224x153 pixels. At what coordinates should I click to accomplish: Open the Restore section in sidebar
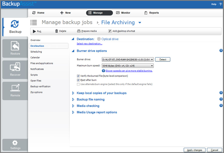pos(15,48)
